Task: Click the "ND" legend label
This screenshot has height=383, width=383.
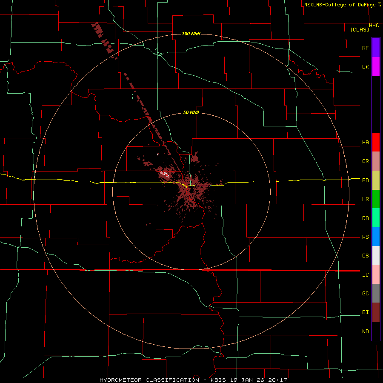Action: (x=365, y=332)
